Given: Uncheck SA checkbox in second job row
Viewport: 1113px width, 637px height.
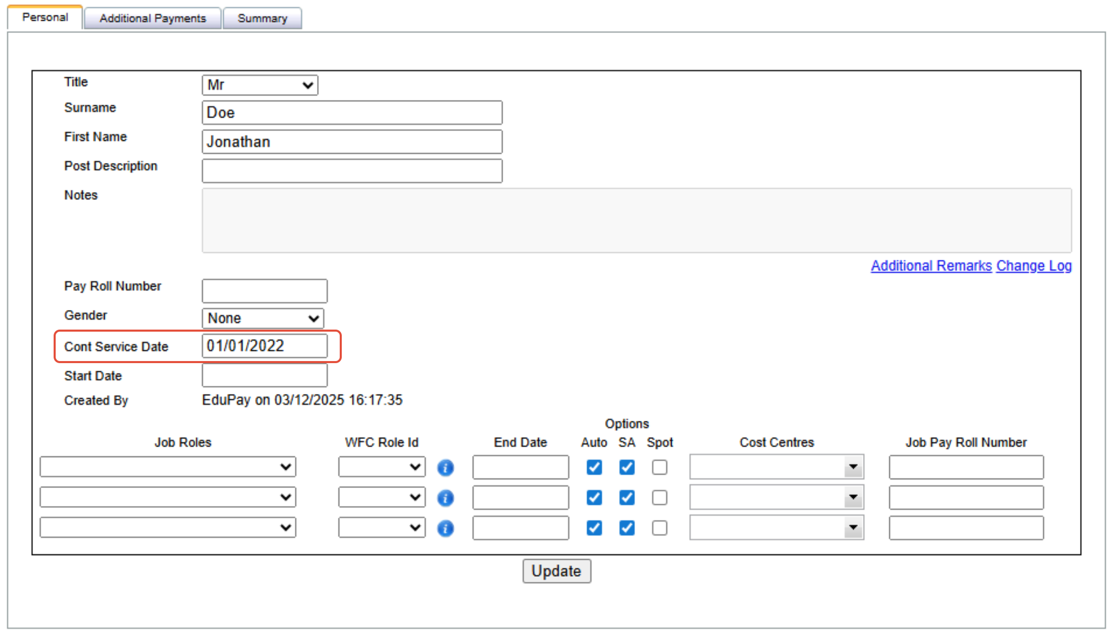Looking at the screenshot, I should point(627,498).
